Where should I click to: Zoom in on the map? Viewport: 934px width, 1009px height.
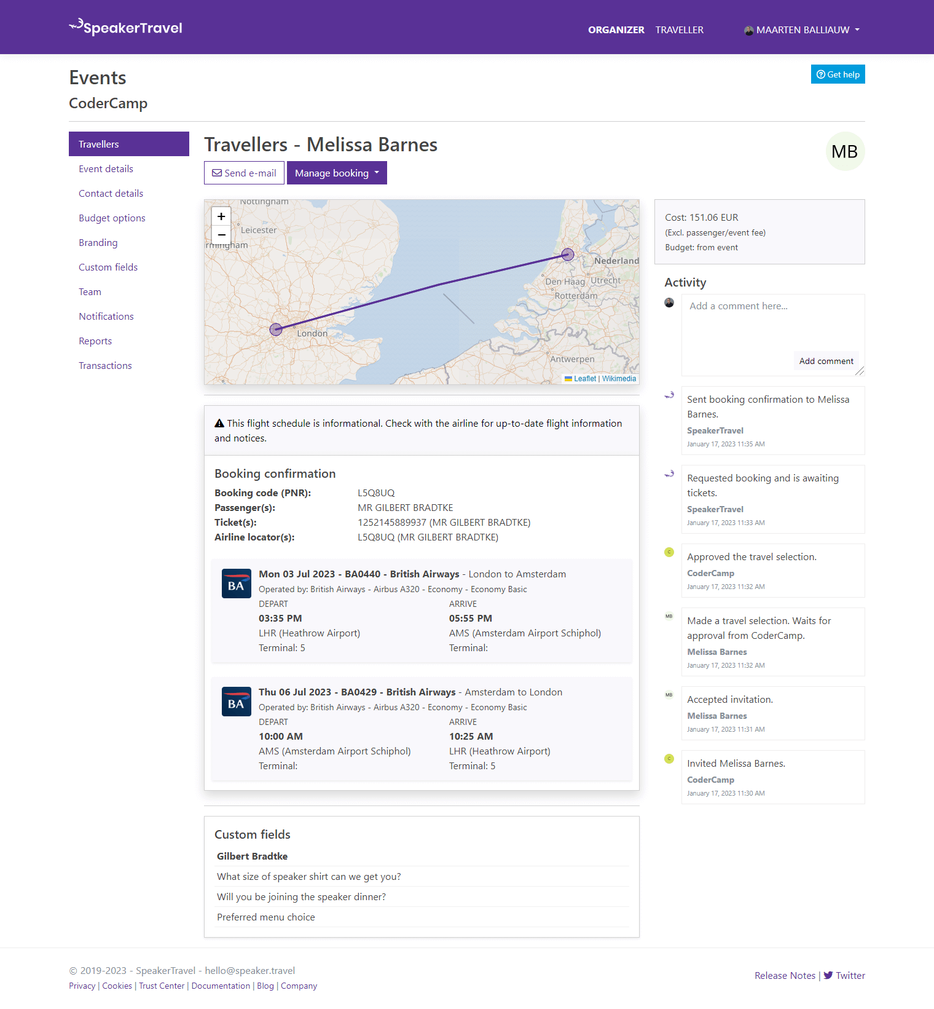pos(221,216)
